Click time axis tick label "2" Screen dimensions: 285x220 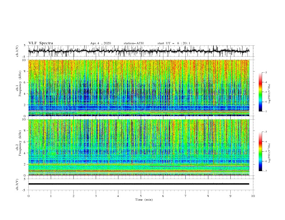tap(73, 196)
